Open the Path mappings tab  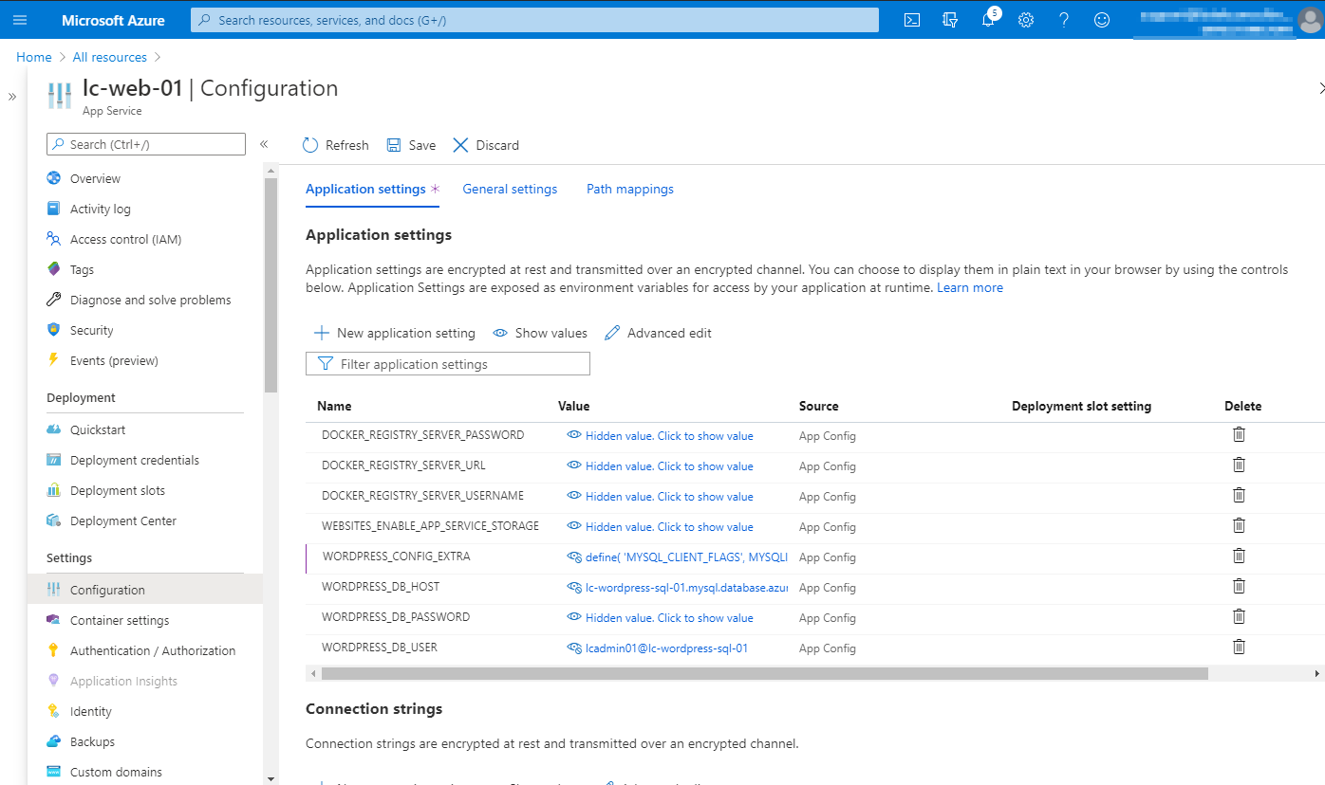pos(629,189)
